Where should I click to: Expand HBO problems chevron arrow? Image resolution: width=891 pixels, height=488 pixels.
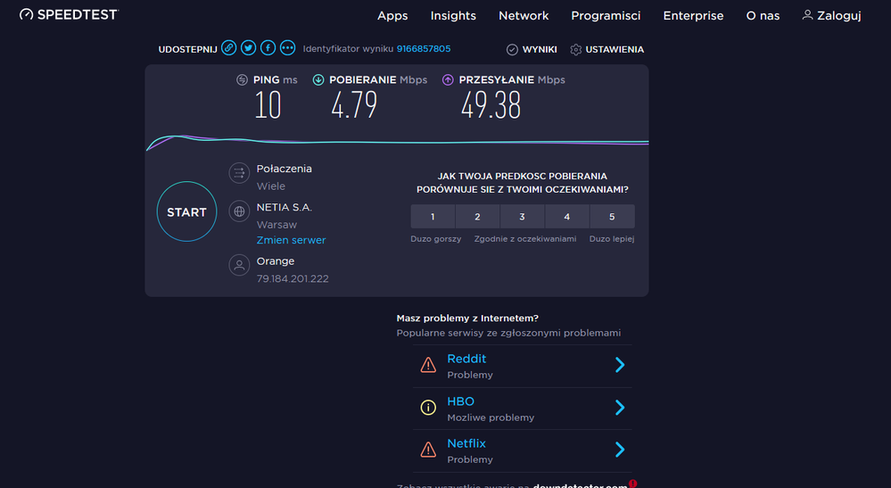pyautogui.click(x=620, y=408)
